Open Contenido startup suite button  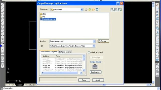[96, 72]
